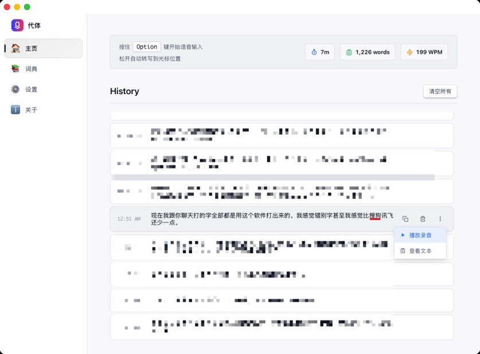Close the window with the red button
This screenshot has width=480, height=354.
(x=7, y=7)
